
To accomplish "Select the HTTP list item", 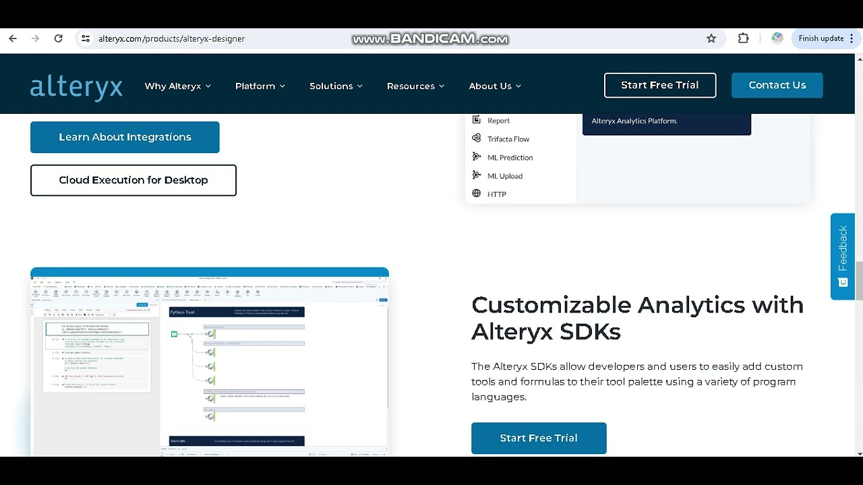I will (497, 194).
